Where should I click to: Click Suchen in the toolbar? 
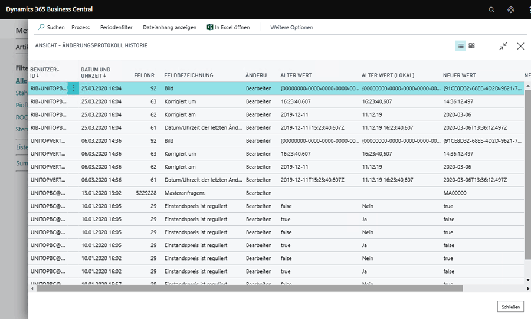point(56,27)
